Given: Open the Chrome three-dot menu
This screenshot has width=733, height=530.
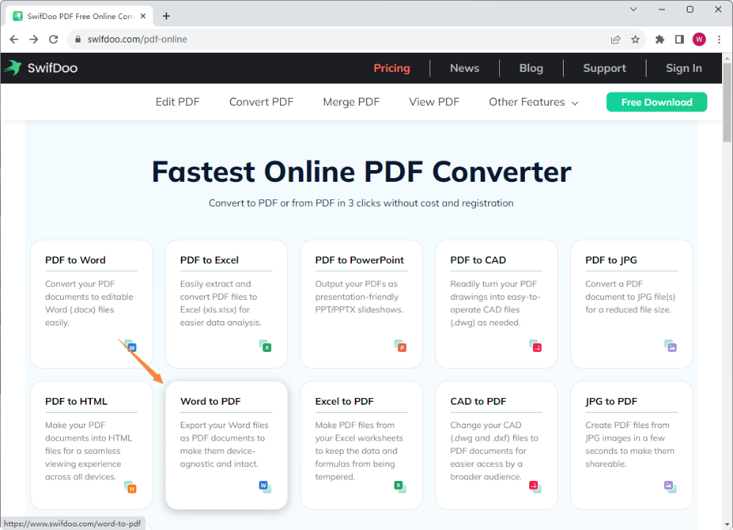Looking at the screenshot, I should [719, 40].
